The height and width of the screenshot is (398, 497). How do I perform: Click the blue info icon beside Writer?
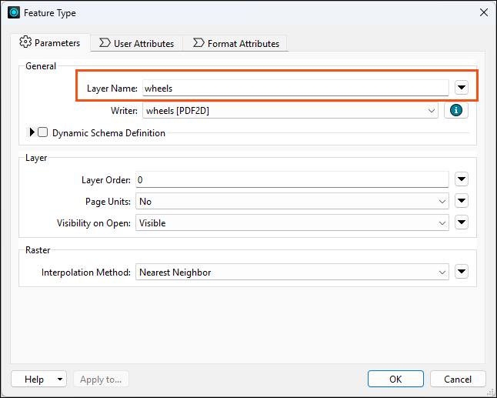click(x=455, y=110)
